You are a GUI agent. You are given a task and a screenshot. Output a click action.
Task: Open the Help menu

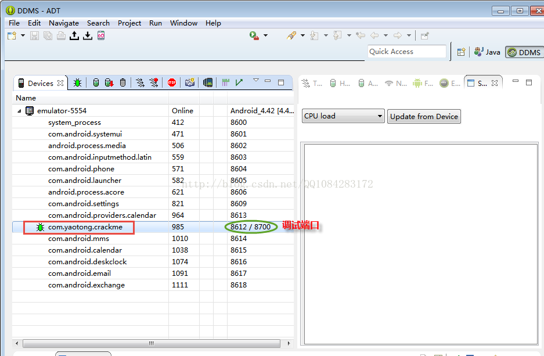(x=213, y=23)
